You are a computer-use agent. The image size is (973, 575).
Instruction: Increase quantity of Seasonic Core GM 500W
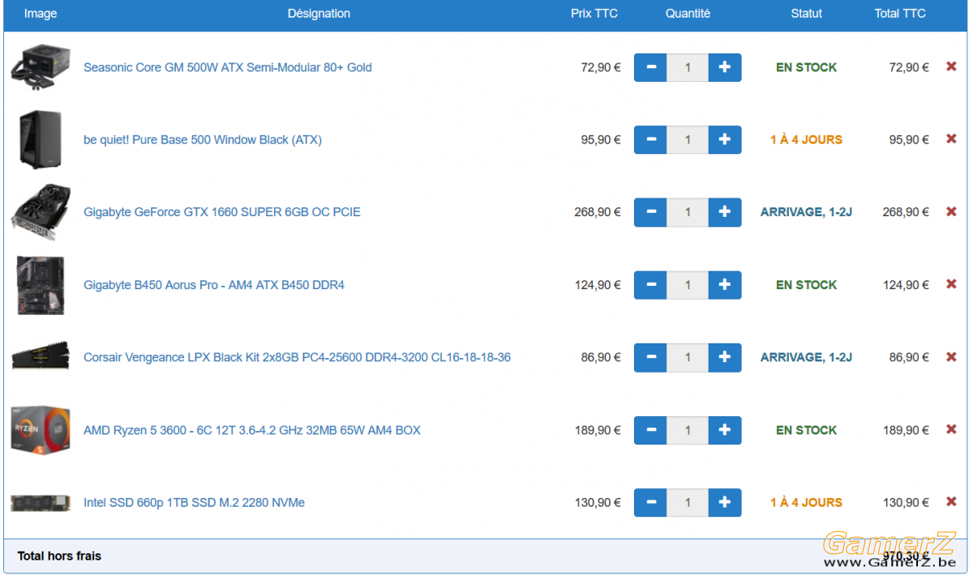pyautogui.click(x=725, y=67)
